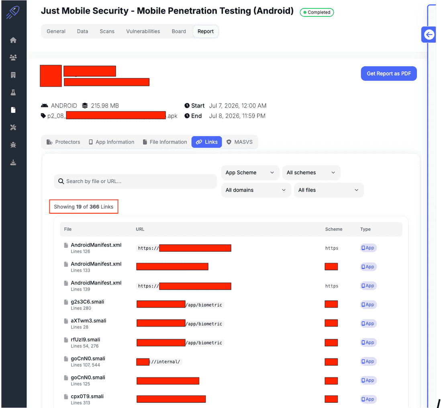Switch to the MASVS tab
This screenshot has width=441, height=408.
(240, 142)
